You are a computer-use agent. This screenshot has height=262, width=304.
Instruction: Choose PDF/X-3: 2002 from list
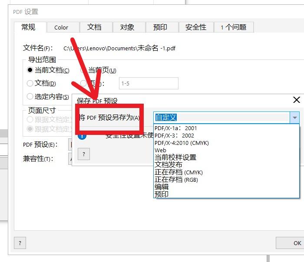pos(226,135)
